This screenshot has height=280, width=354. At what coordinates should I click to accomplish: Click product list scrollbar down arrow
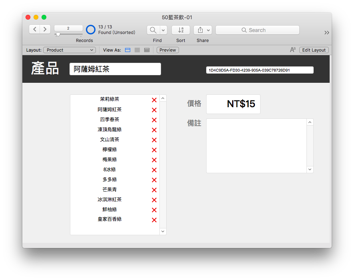click(x=163, y=232)
